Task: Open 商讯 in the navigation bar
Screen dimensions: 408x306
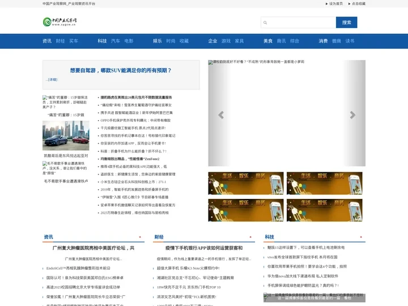Action: click(281, 41)
